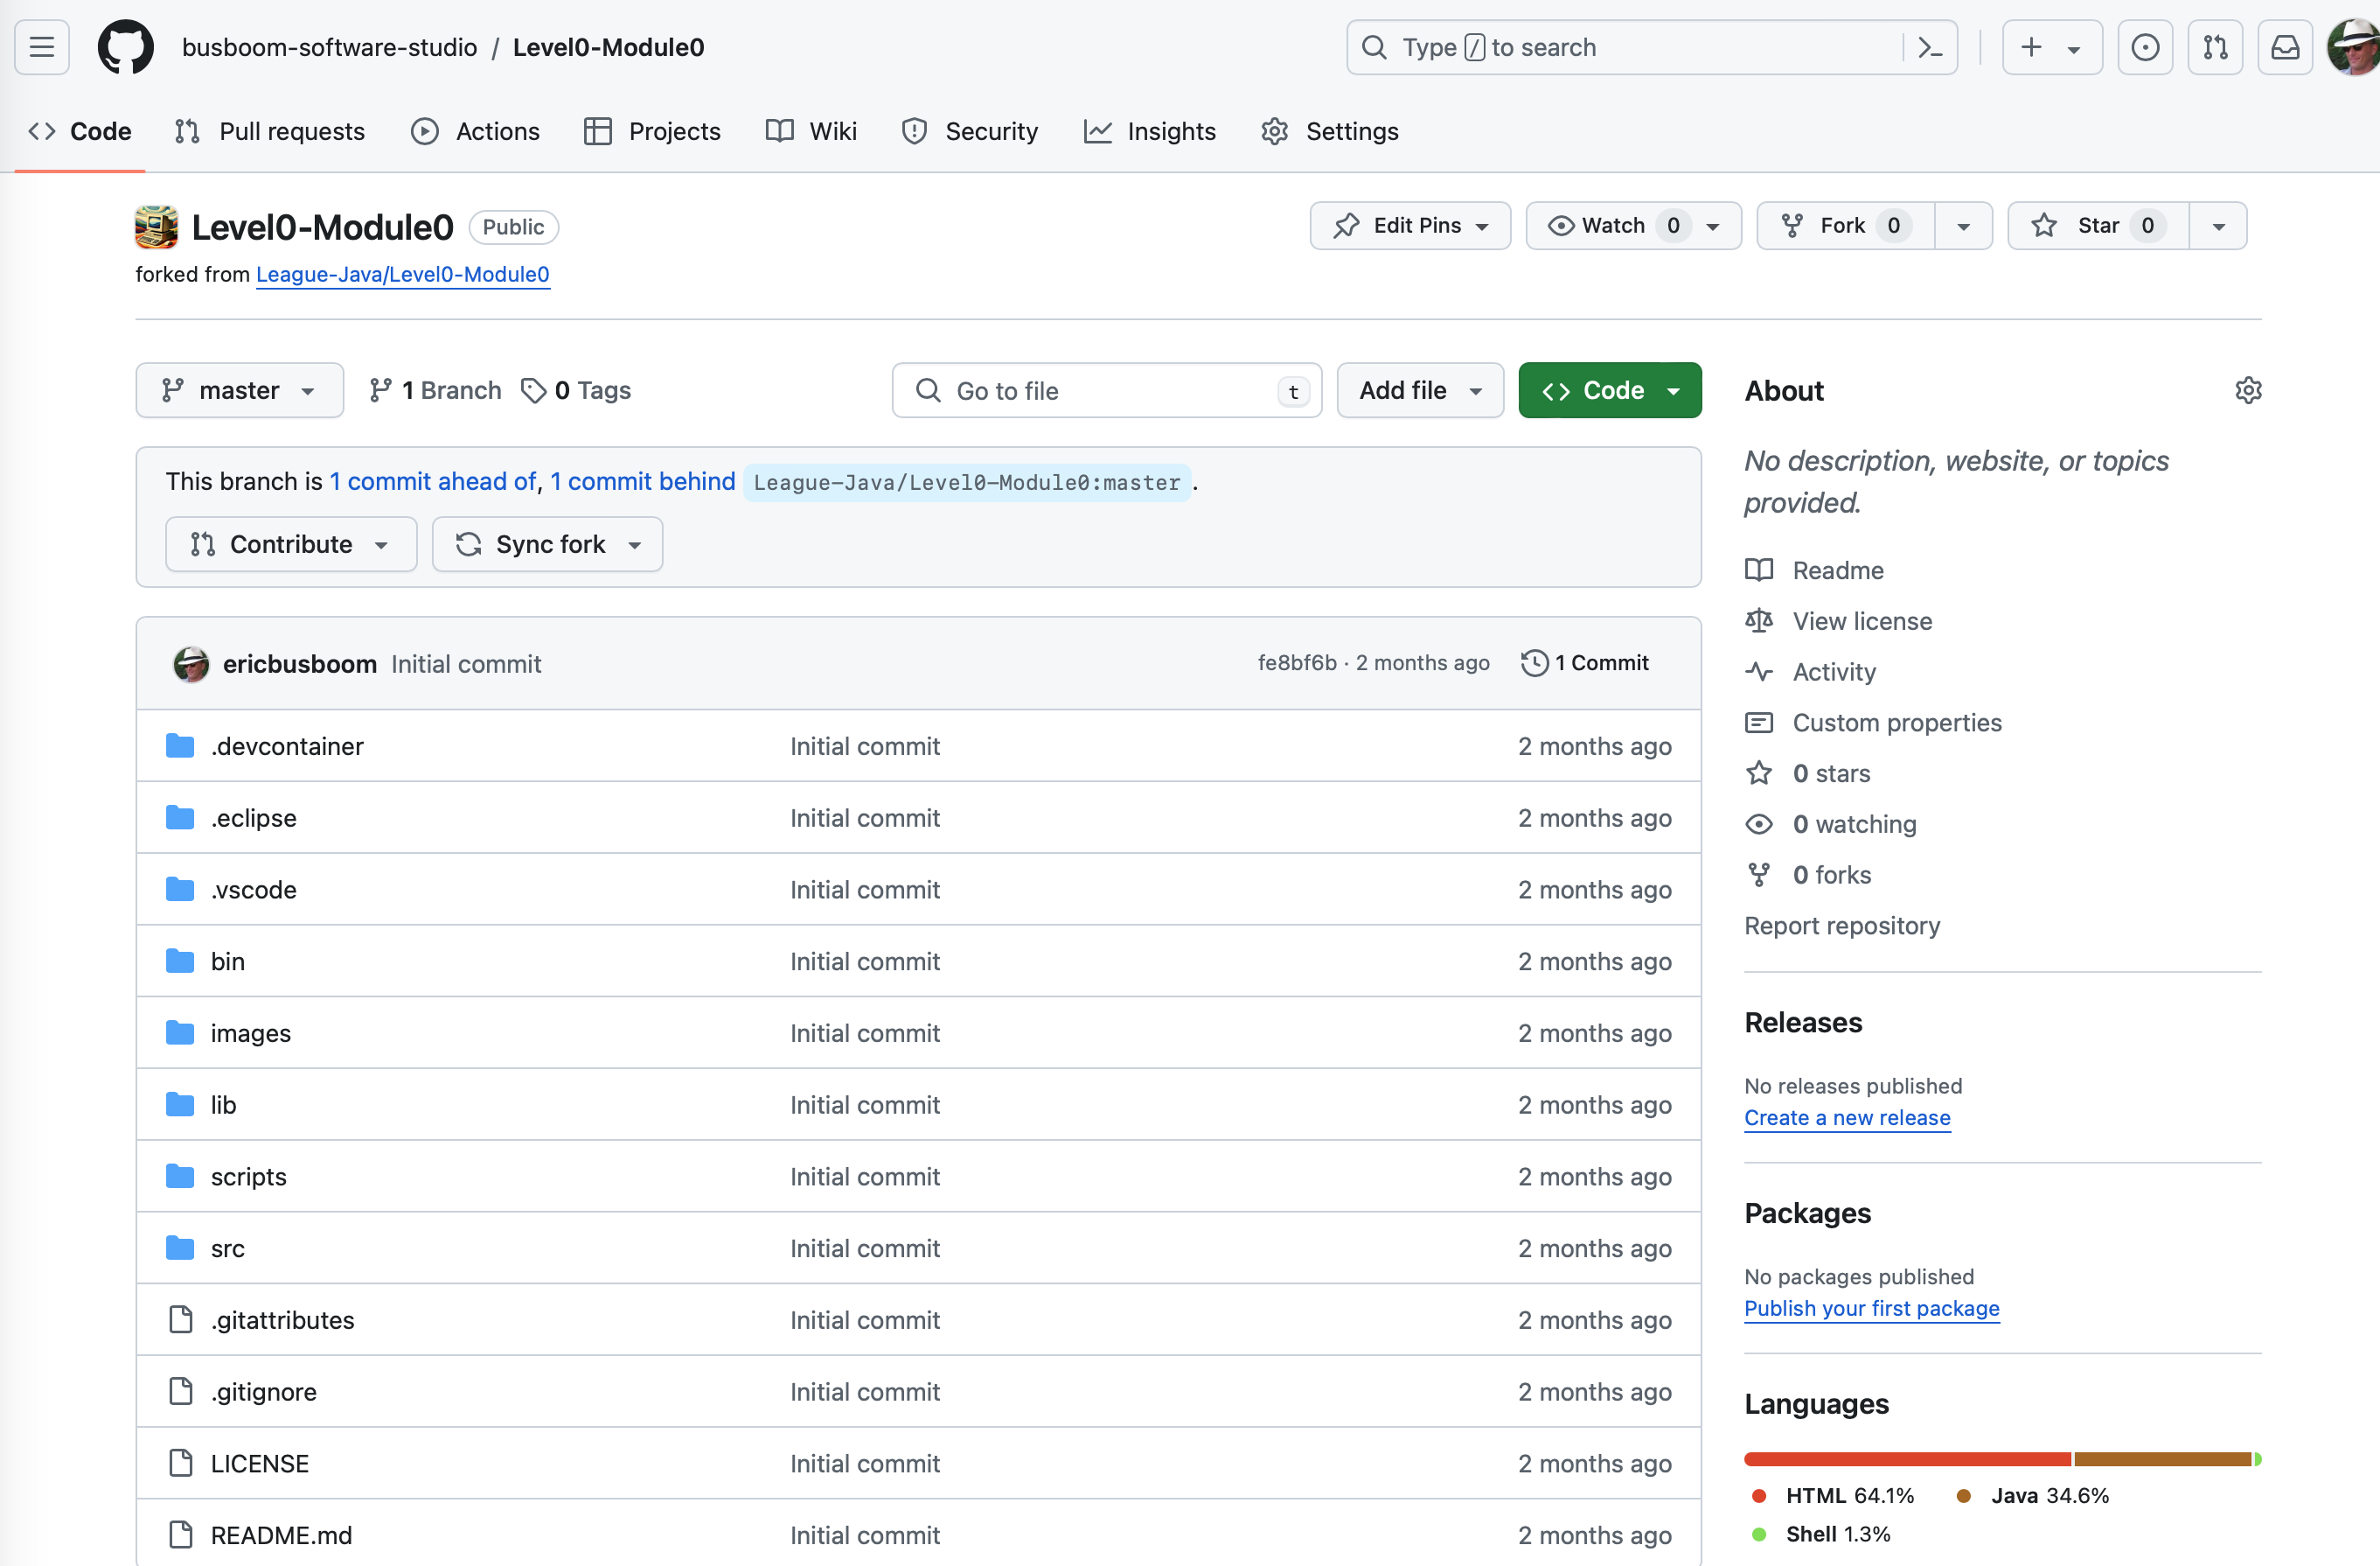Open commit history via 1 Commit clock icon
The width and height of the screenshot is (2380, 1566).
pos(1535,662)
